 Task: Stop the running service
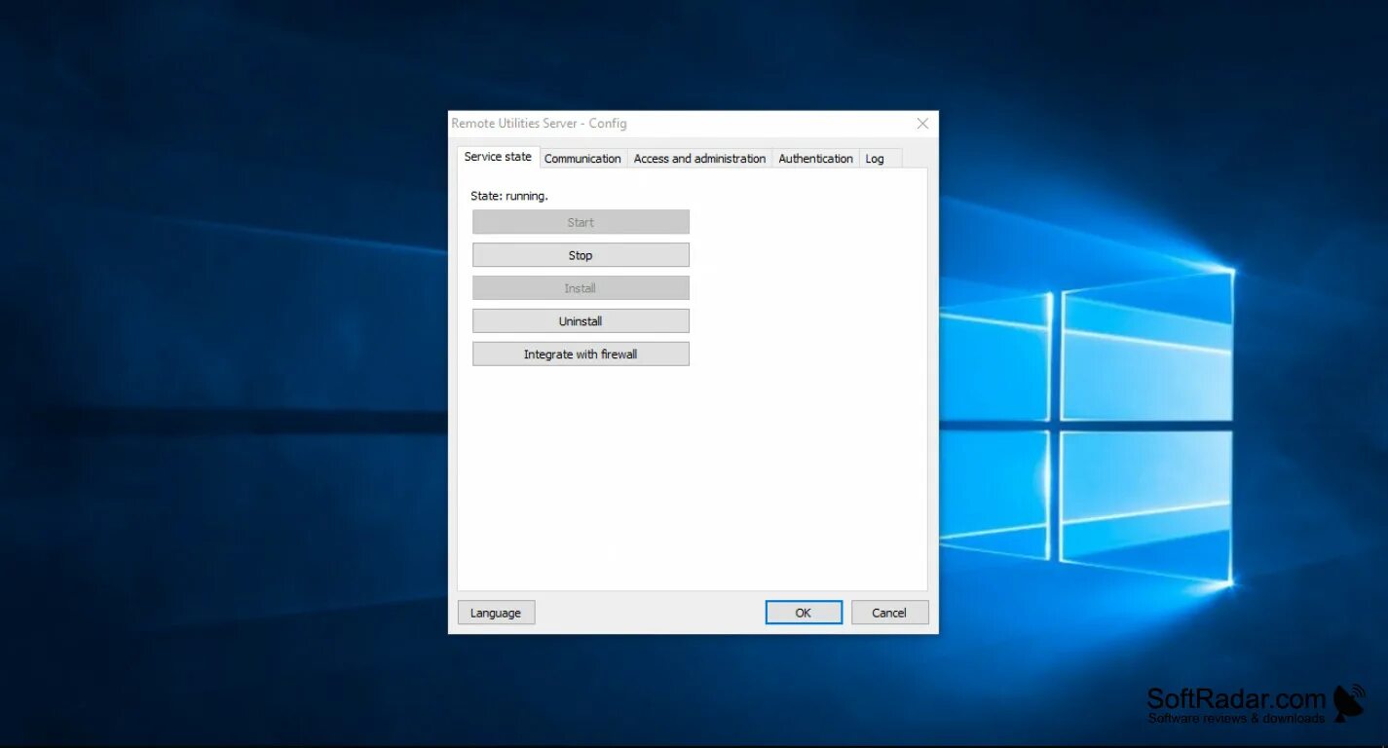coord(581,255)
